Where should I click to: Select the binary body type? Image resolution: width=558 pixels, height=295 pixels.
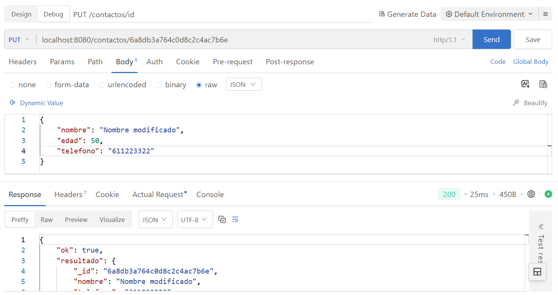click(171, 85)
